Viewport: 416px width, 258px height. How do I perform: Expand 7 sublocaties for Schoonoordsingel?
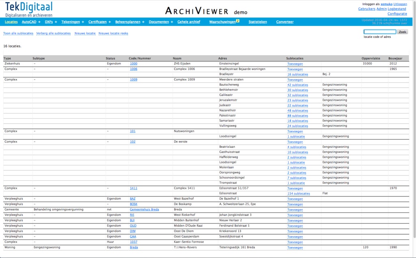coord(297,178)
